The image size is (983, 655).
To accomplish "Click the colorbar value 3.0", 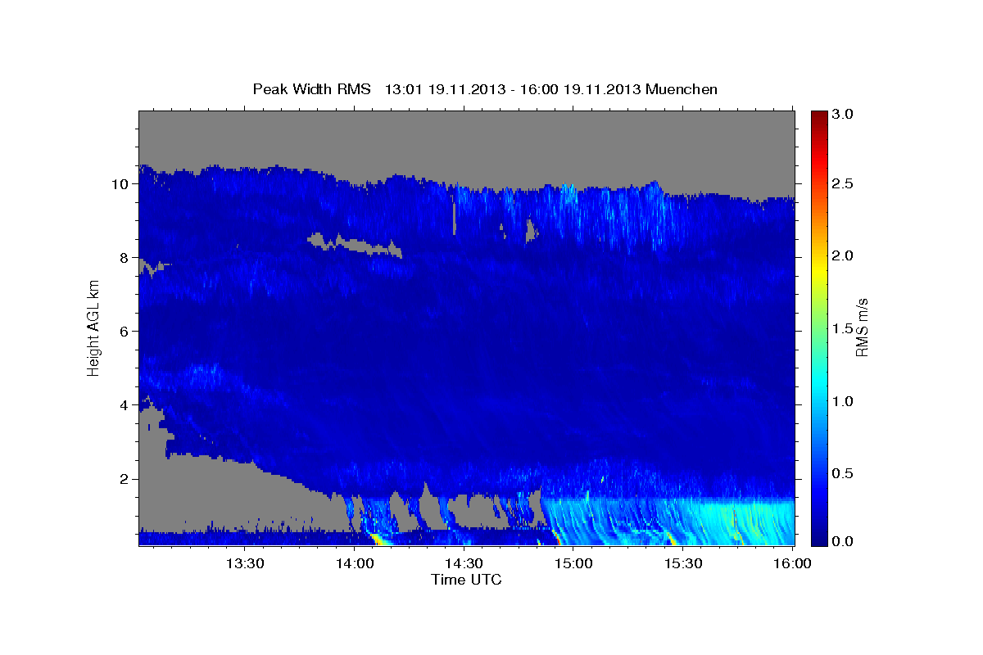I will click(x=842, y=114).
